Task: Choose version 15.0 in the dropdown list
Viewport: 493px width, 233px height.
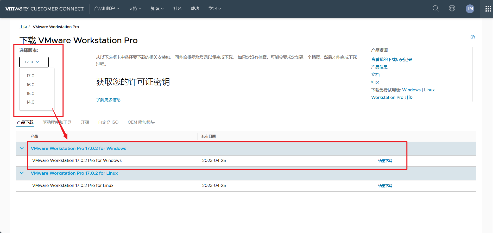Action: pyautogui.click(x=30, y=93)
